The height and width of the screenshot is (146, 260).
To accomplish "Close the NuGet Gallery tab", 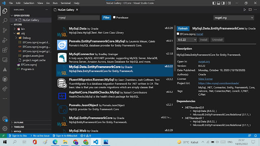I will (x=77, y=10).
